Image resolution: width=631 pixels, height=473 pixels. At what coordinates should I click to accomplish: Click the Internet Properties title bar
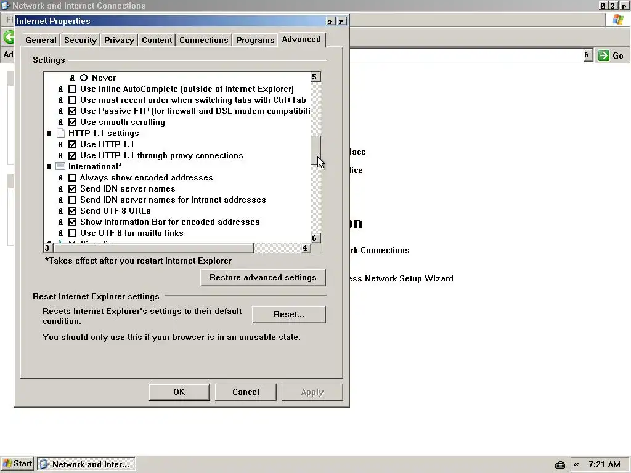pos(170,22)
